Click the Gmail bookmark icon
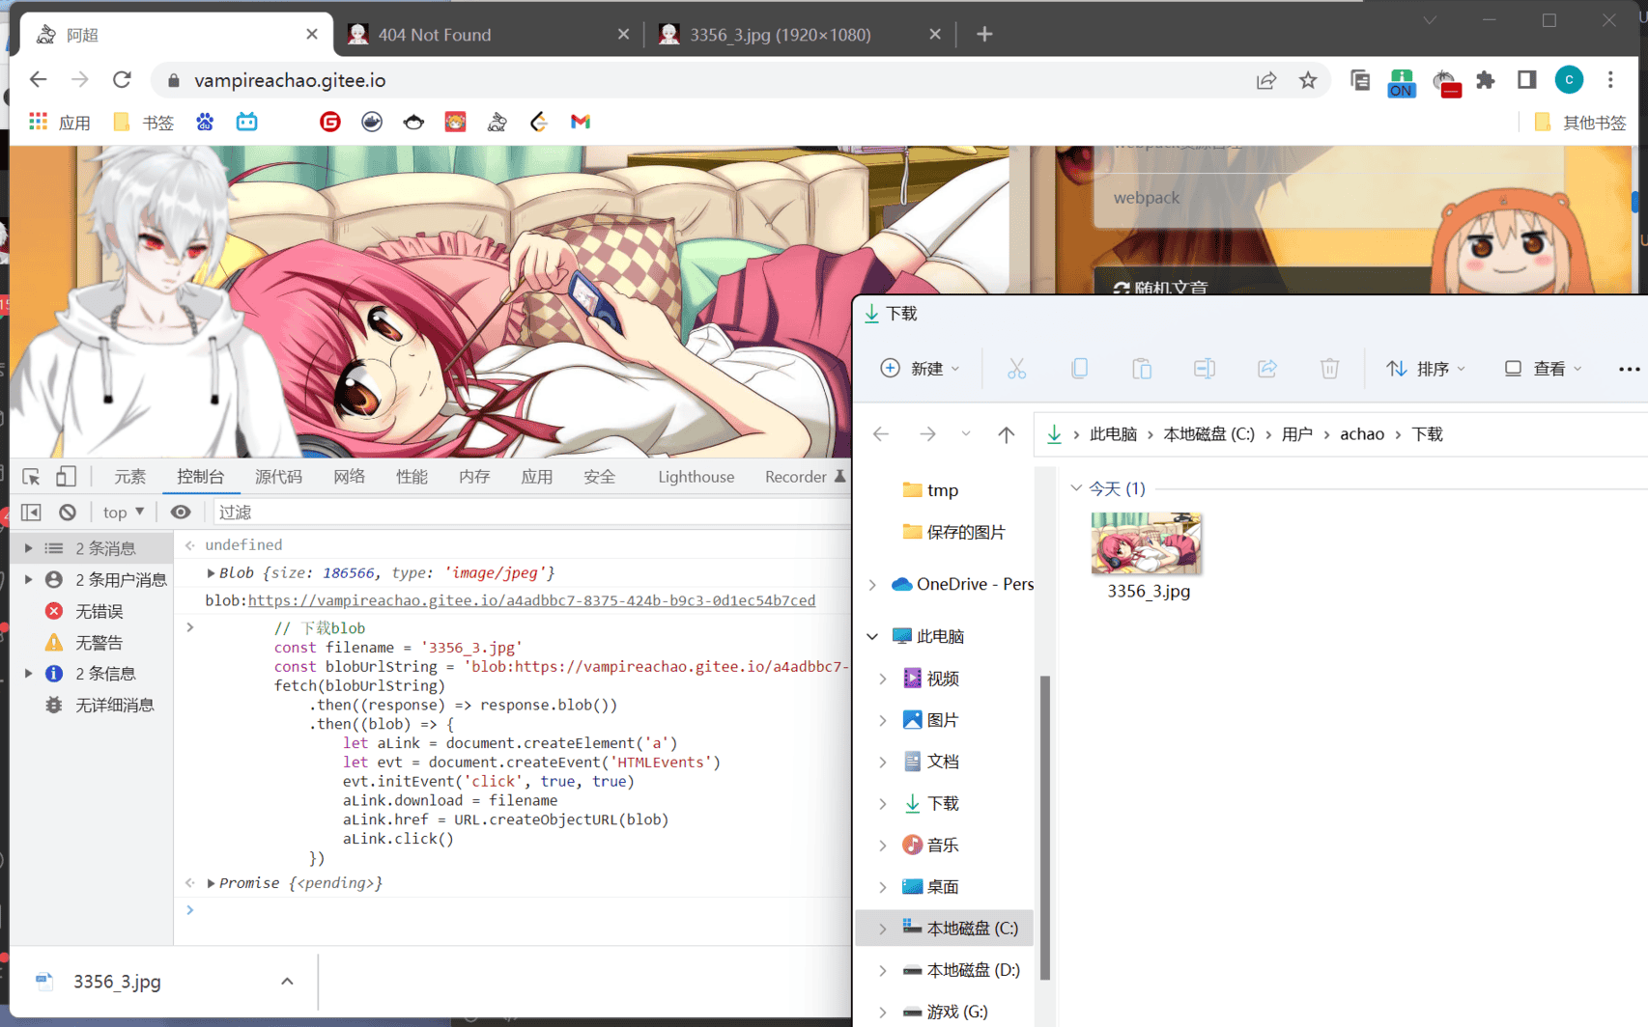This screenshot has width=1648, height=1027. (581, 122)
